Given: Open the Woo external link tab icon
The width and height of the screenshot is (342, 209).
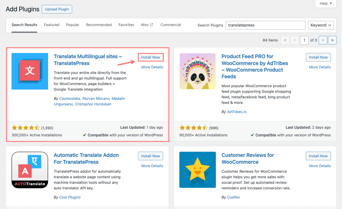Looking at the screenshot, I should [151, 24].
